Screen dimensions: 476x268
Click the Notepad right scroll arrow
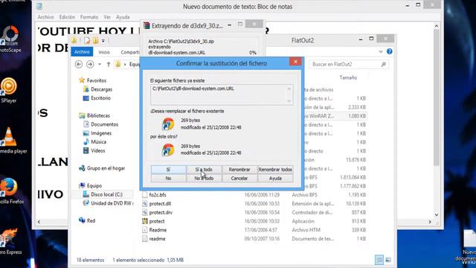coord(430,222)
